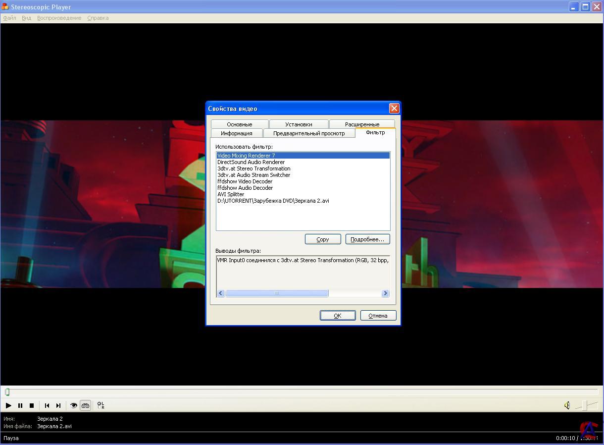Select ffdshow Video Decoder in filter list
The image size is (604, 445).
(x=245, y=181)
